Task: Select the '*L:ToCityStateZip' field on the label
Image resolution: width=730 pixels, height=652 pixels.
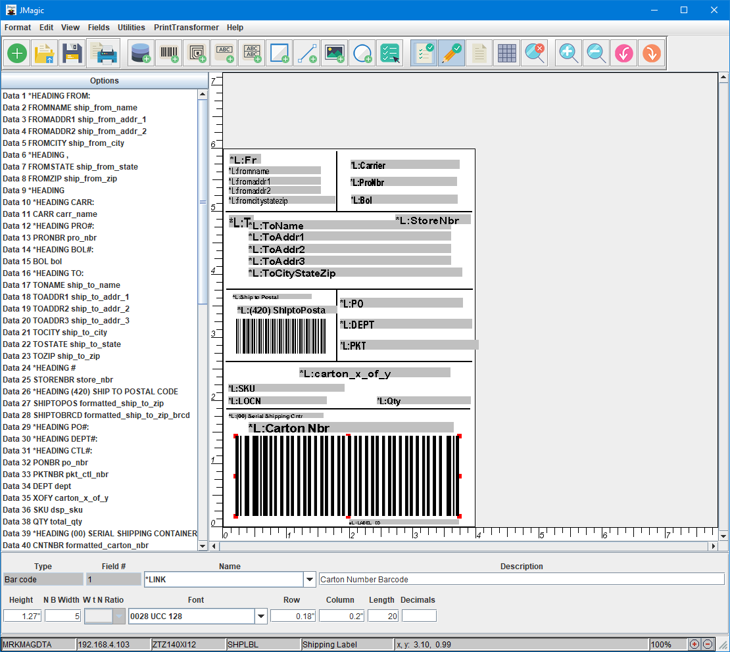Action: 355,273
